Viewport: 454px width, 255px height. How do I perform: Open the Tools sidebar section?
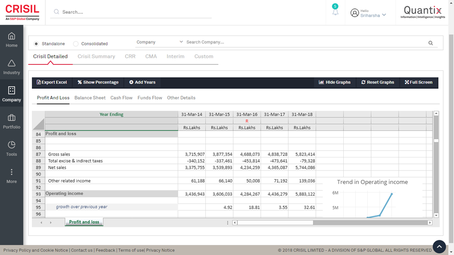pyautogui.click(x=11, y=148)
